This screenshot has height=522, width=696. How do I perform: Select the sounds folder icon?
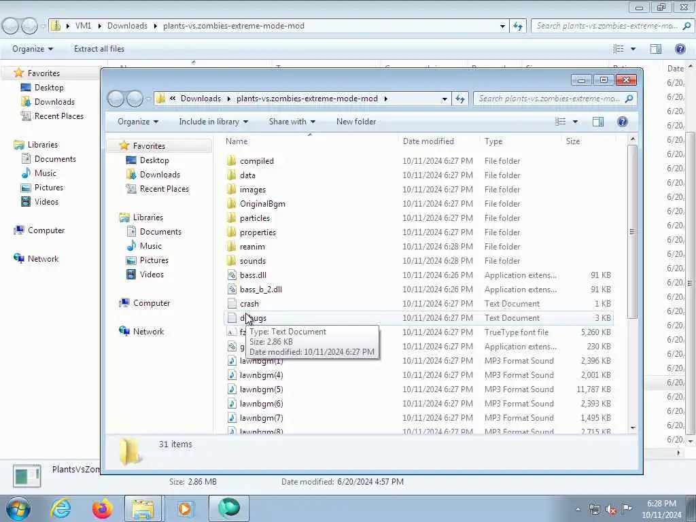click(231, 260)
